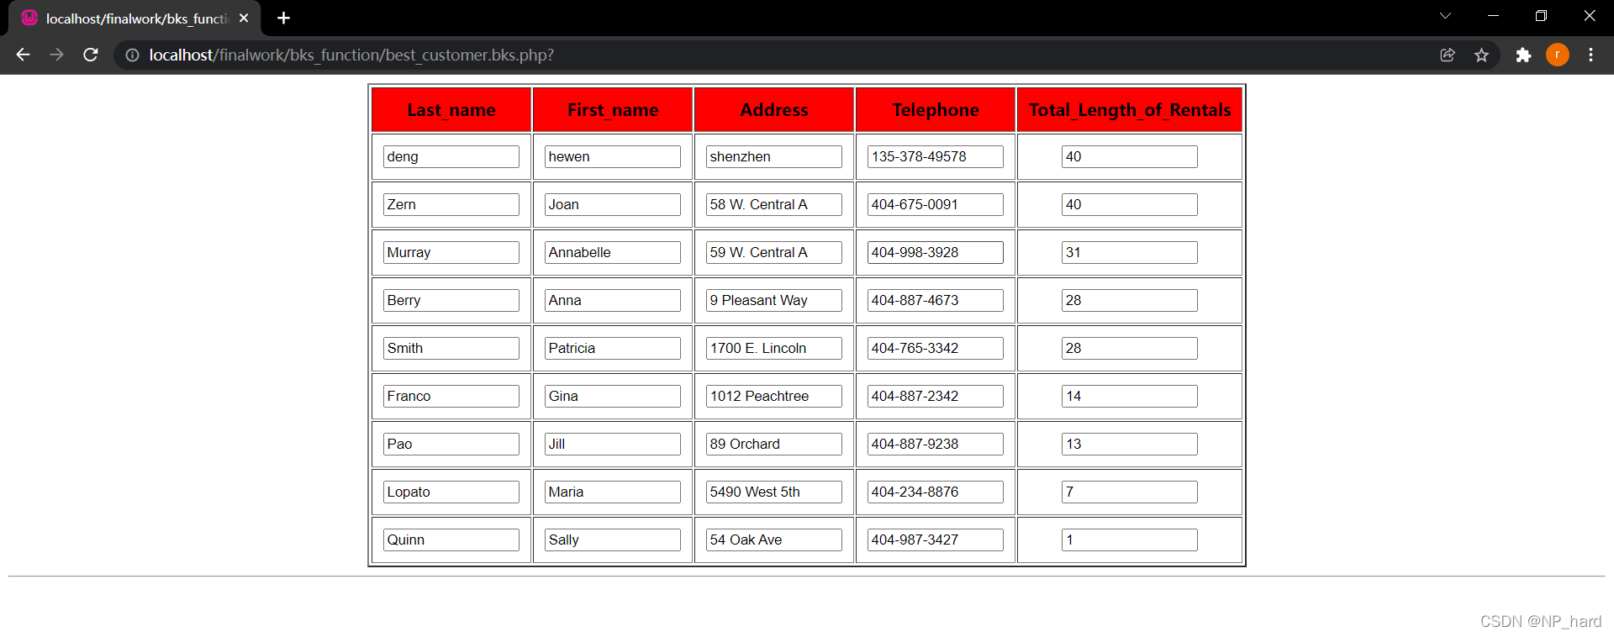This screenshot has width=1614, height=637.
Task: Click the rentals field showing 13
Action: (1130, 444)
